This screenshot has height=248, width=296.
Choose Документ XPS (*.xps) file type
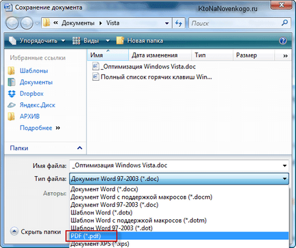pos(179,243)
